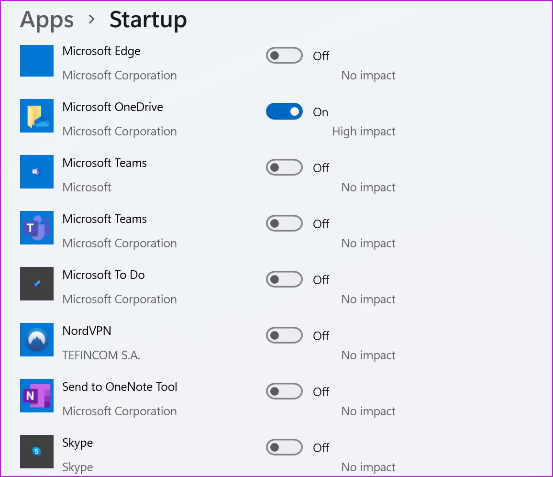Click the Microsoft To Do checkmark icon
Viewport: 553px width, 477px height.
coord(37,284)
